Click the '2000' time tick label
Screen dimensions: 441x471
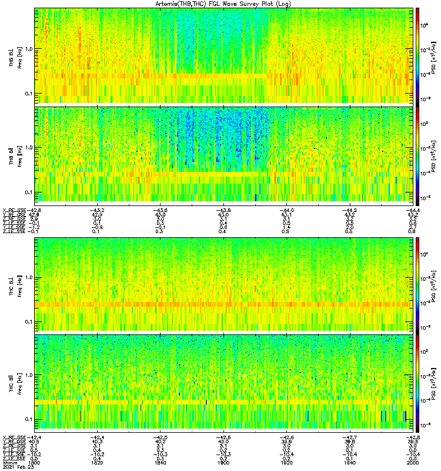pos(413,463)
